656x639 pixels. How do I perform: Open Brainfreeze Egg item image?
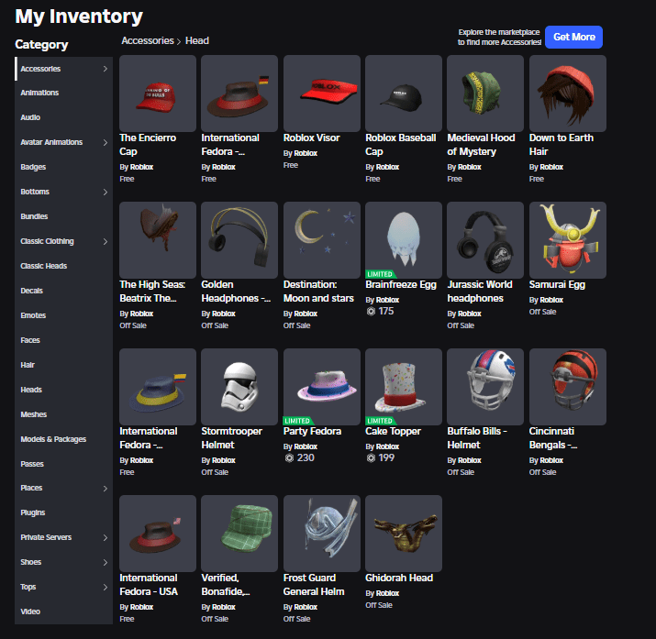tap(404, 240)
